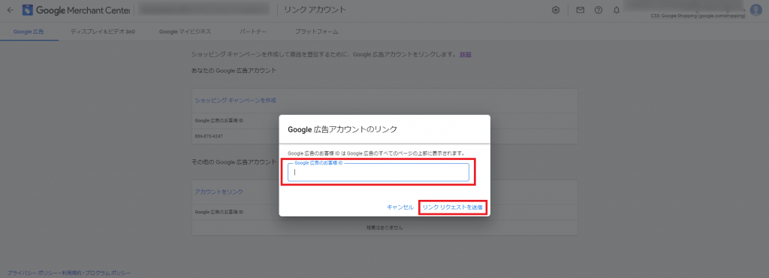Switch to the パートナー tab
This screenshot has width=769, height=278.
(x=253, y=32)
